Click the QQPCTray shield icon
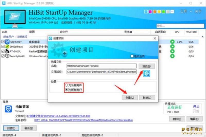 (x=7, y=42)
